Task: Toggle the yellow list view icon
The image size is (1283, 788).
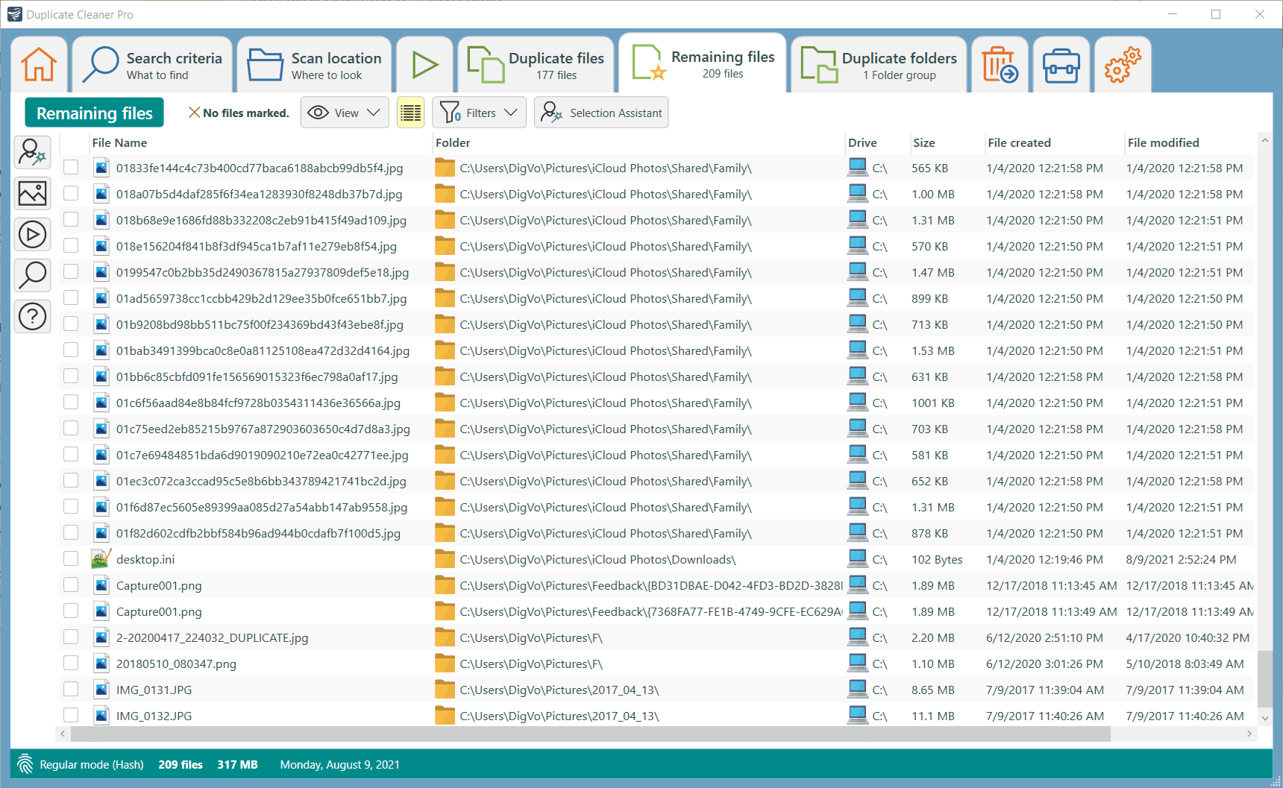Action: 411,113
